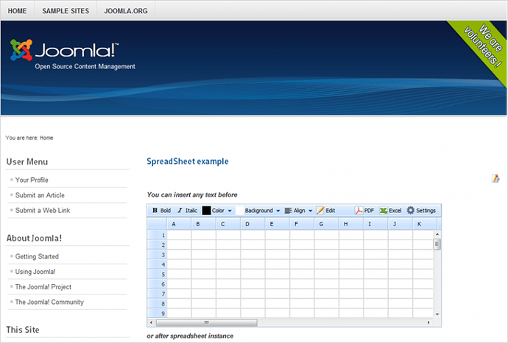Viewport: 508px width, 343px height.
Task: Open the SAMPLE SITES menu item
Action: (66, 11)
